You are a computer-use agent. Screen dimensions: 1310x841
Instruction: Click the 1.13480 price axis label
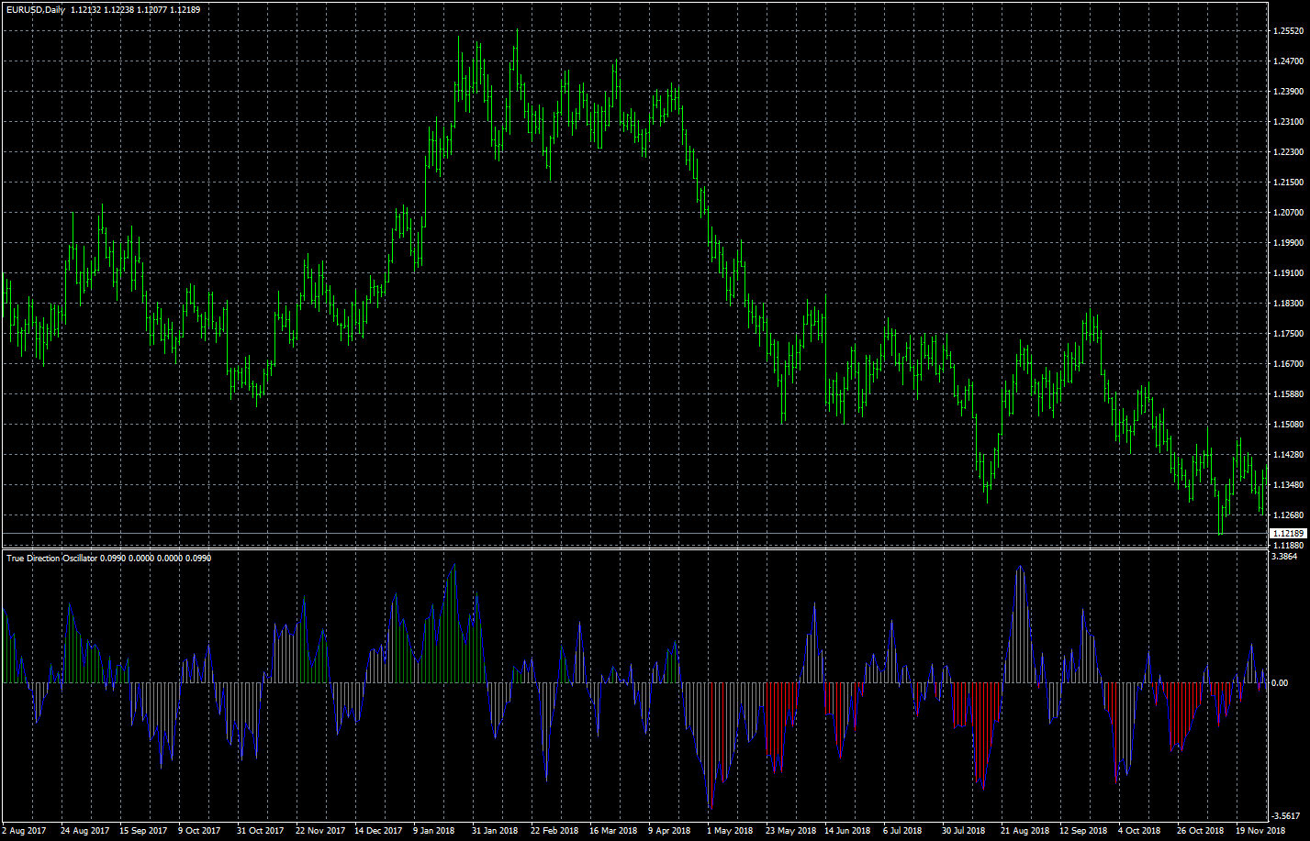1289,484
